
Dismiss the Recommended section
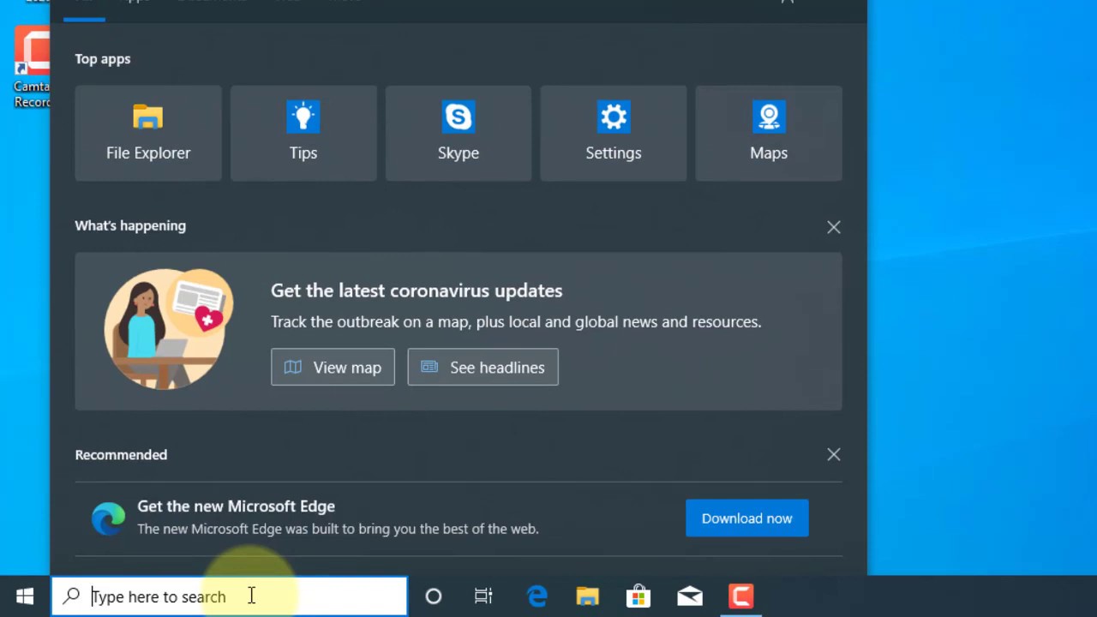[834, 454]
